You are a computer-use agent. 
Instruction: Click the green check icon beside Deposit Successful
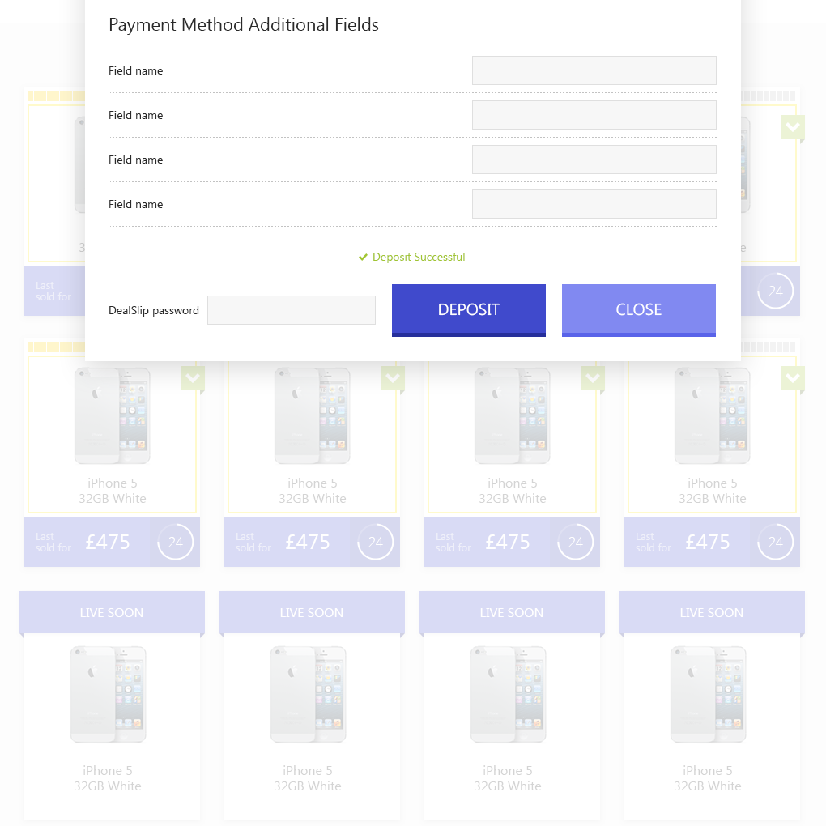click(x=363, y=257)
